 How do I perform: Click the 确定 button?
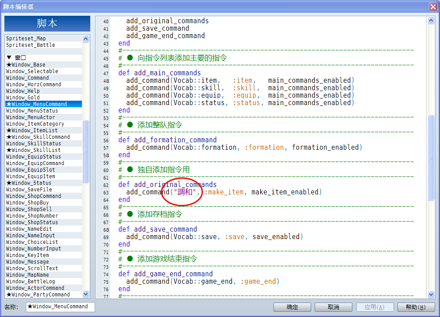[292, 307]
